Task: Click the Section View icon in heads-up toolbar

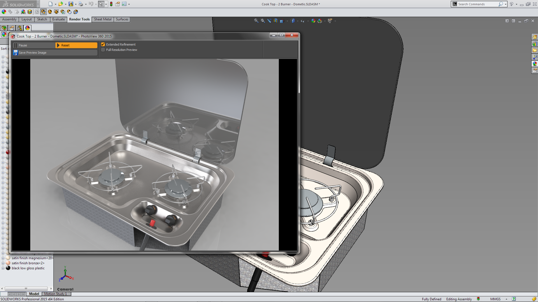Action: (275, 21)
